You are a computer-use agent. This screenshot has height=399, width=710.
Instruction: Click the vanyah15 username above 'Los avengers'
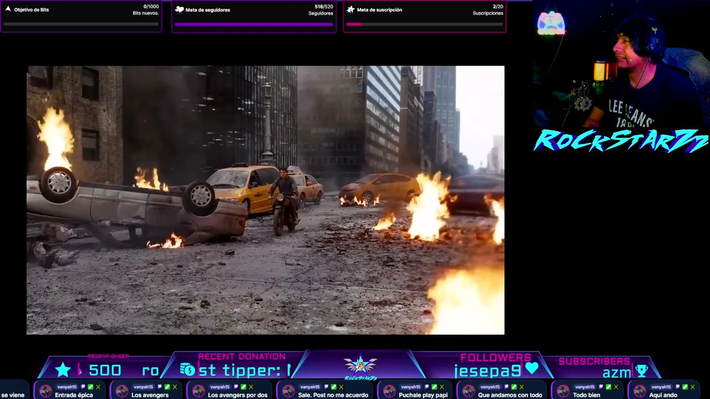143,387
